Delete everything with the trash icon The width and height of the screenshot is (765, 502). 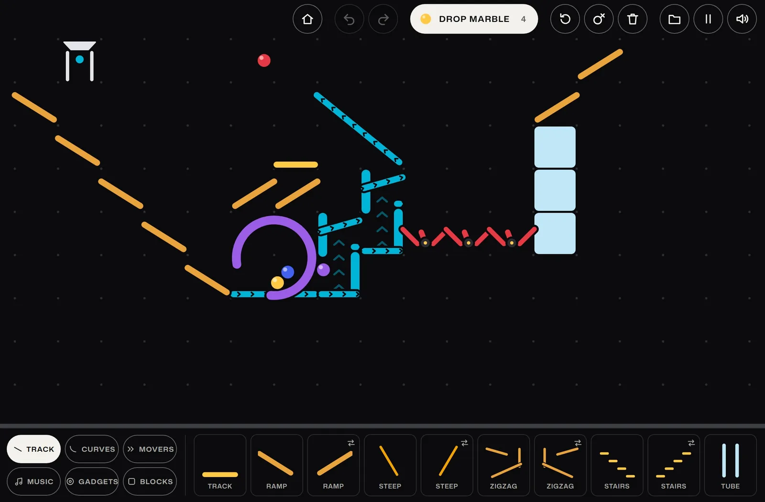[633, 19]
